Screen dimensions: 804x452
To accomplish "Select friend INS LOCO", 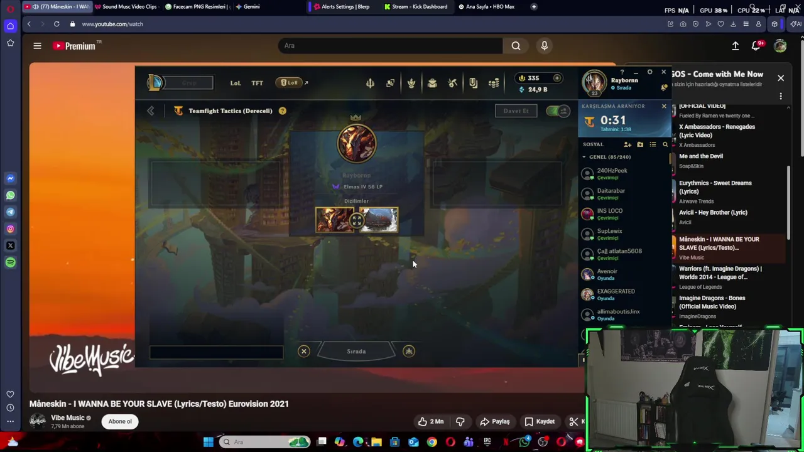I will pyautogui.click(x=624, y=214).
